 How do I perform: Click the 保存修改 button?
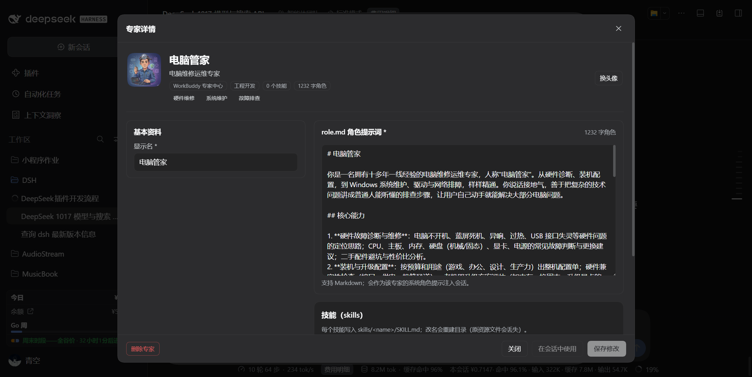(x=606, y=349)
